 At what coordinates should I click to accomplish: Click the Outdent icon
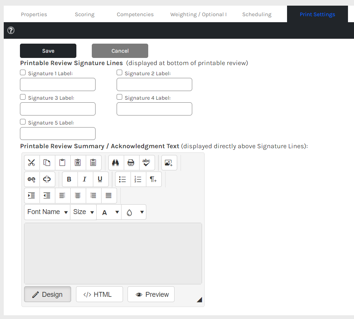coord(47,196)
